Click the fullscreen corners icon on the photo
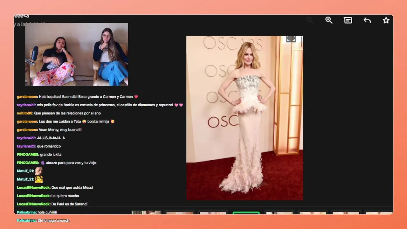Image resolution: width=407 pixels, height=229 pixels. [x=291, y=39]
